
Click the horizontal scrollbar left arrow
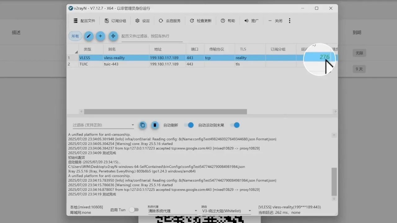82,111
